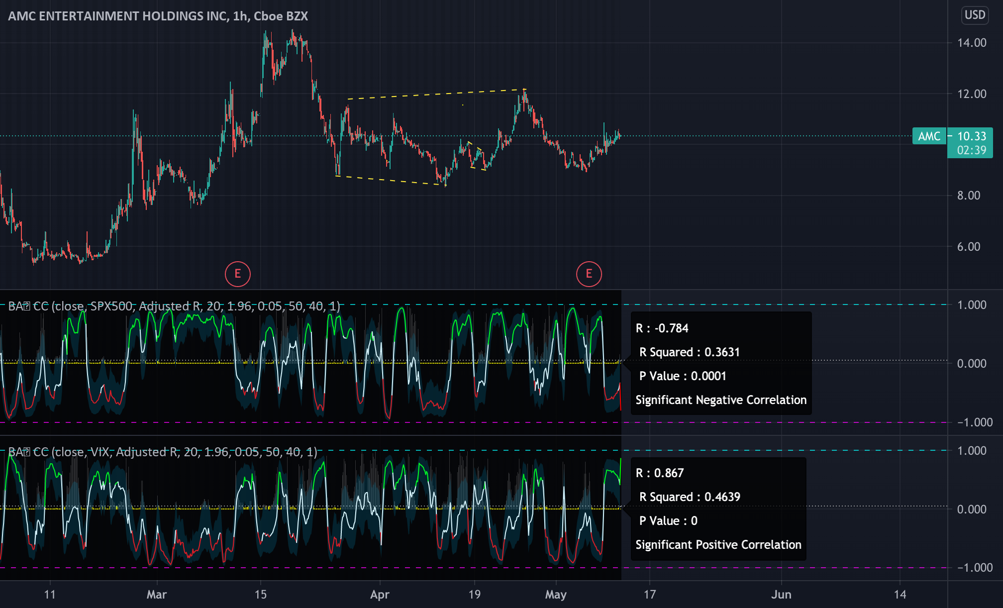
Task: Select the Apr label on time axis
Action: tap(380, 594)
